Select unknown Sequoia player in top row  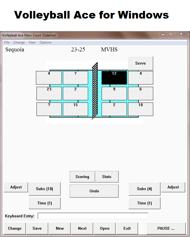pos(75,78)
